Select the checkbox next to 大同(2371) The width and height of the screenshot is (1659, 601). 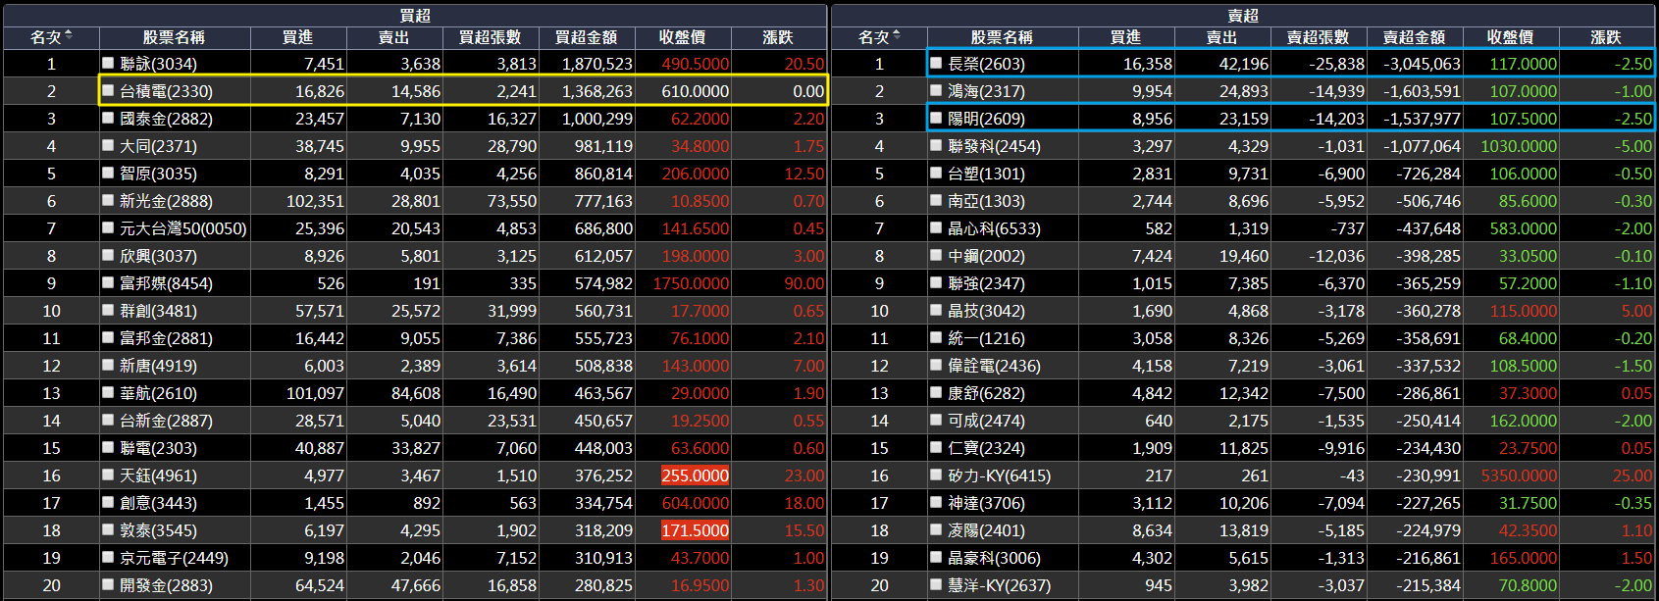109,145
